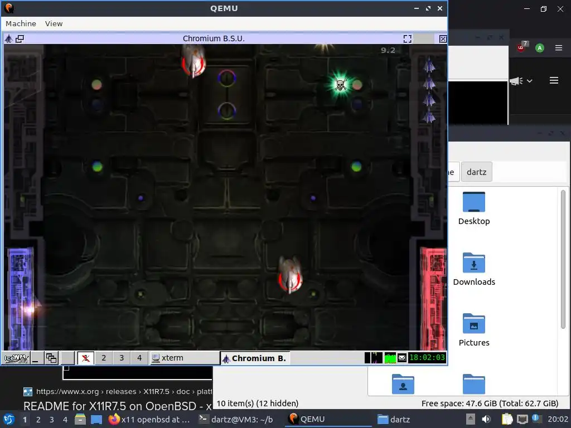Expand the chevron next to megaphone icon
Screen dimensions: 571x428
point(530,81)
